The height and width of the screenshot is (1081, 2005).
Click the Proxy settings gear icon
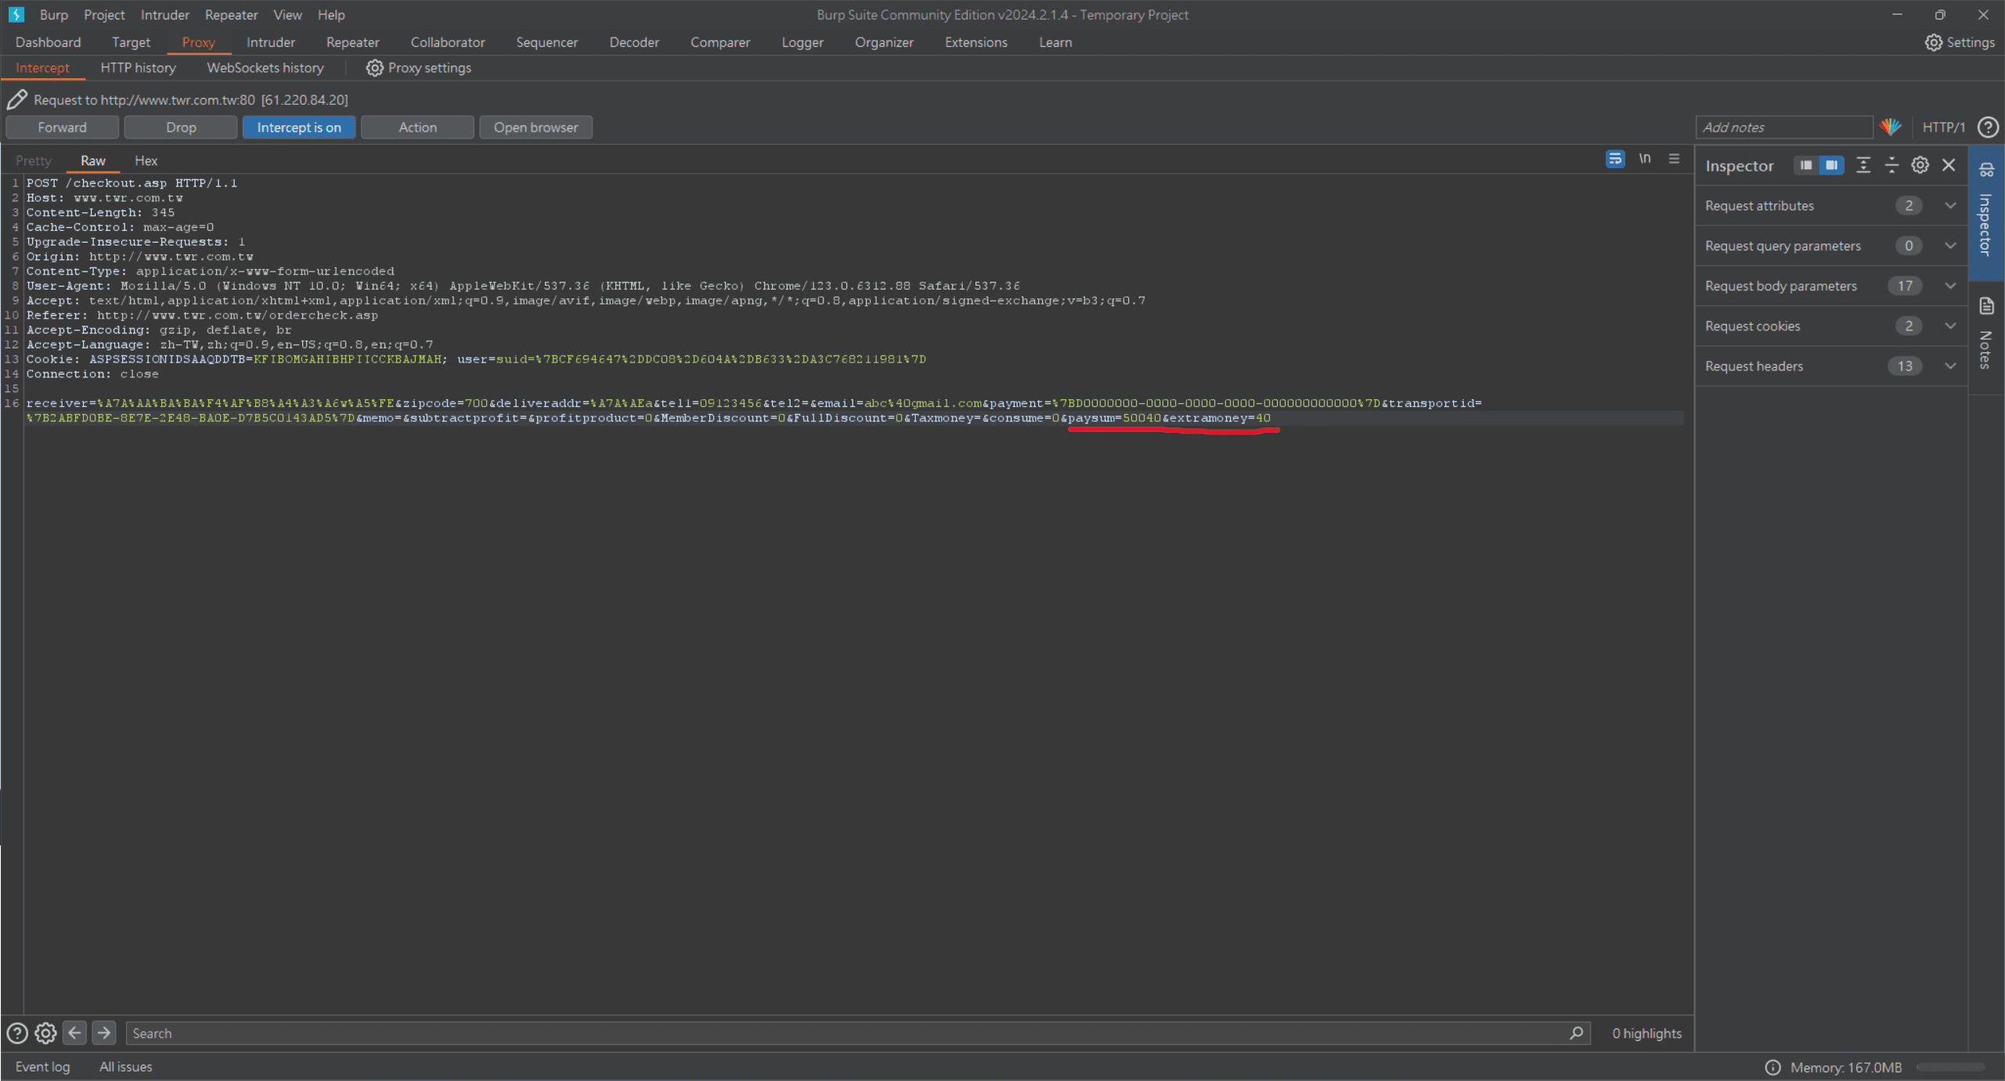[374, 68]
